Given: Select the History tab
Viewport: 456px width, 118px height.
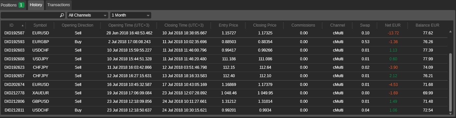Looking at the screenshot, I should [36, 5].
